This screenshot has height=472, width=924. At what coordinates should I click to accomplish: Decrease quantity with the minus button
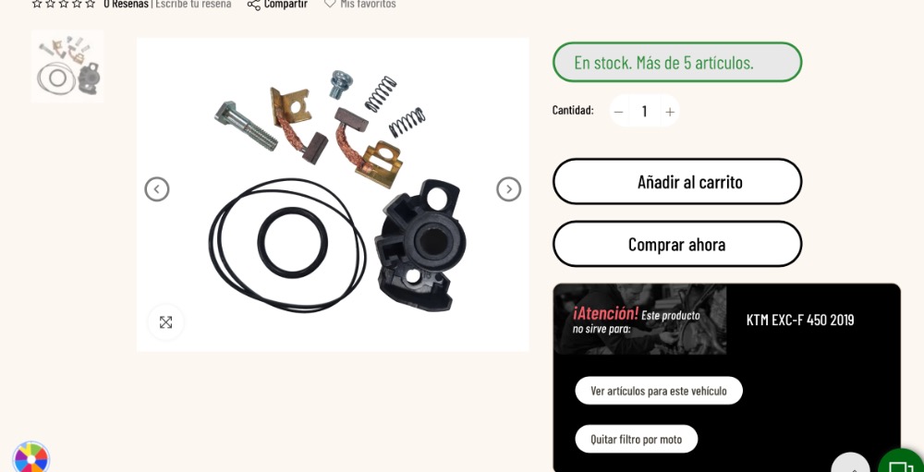point(619,112)
